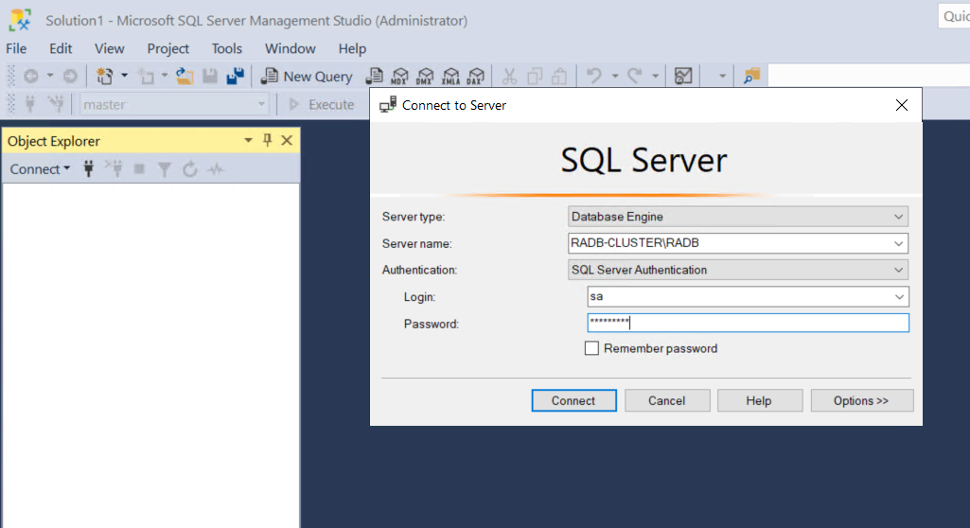The image size is (970, 528).
Task: Click the Password input field
Action: tap(748, 323)
